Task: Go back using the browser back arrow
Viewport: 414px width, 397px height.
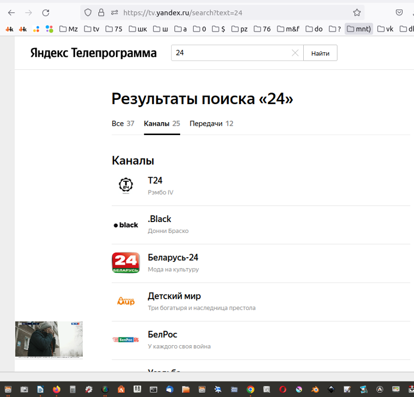Action: click(11, 12)
